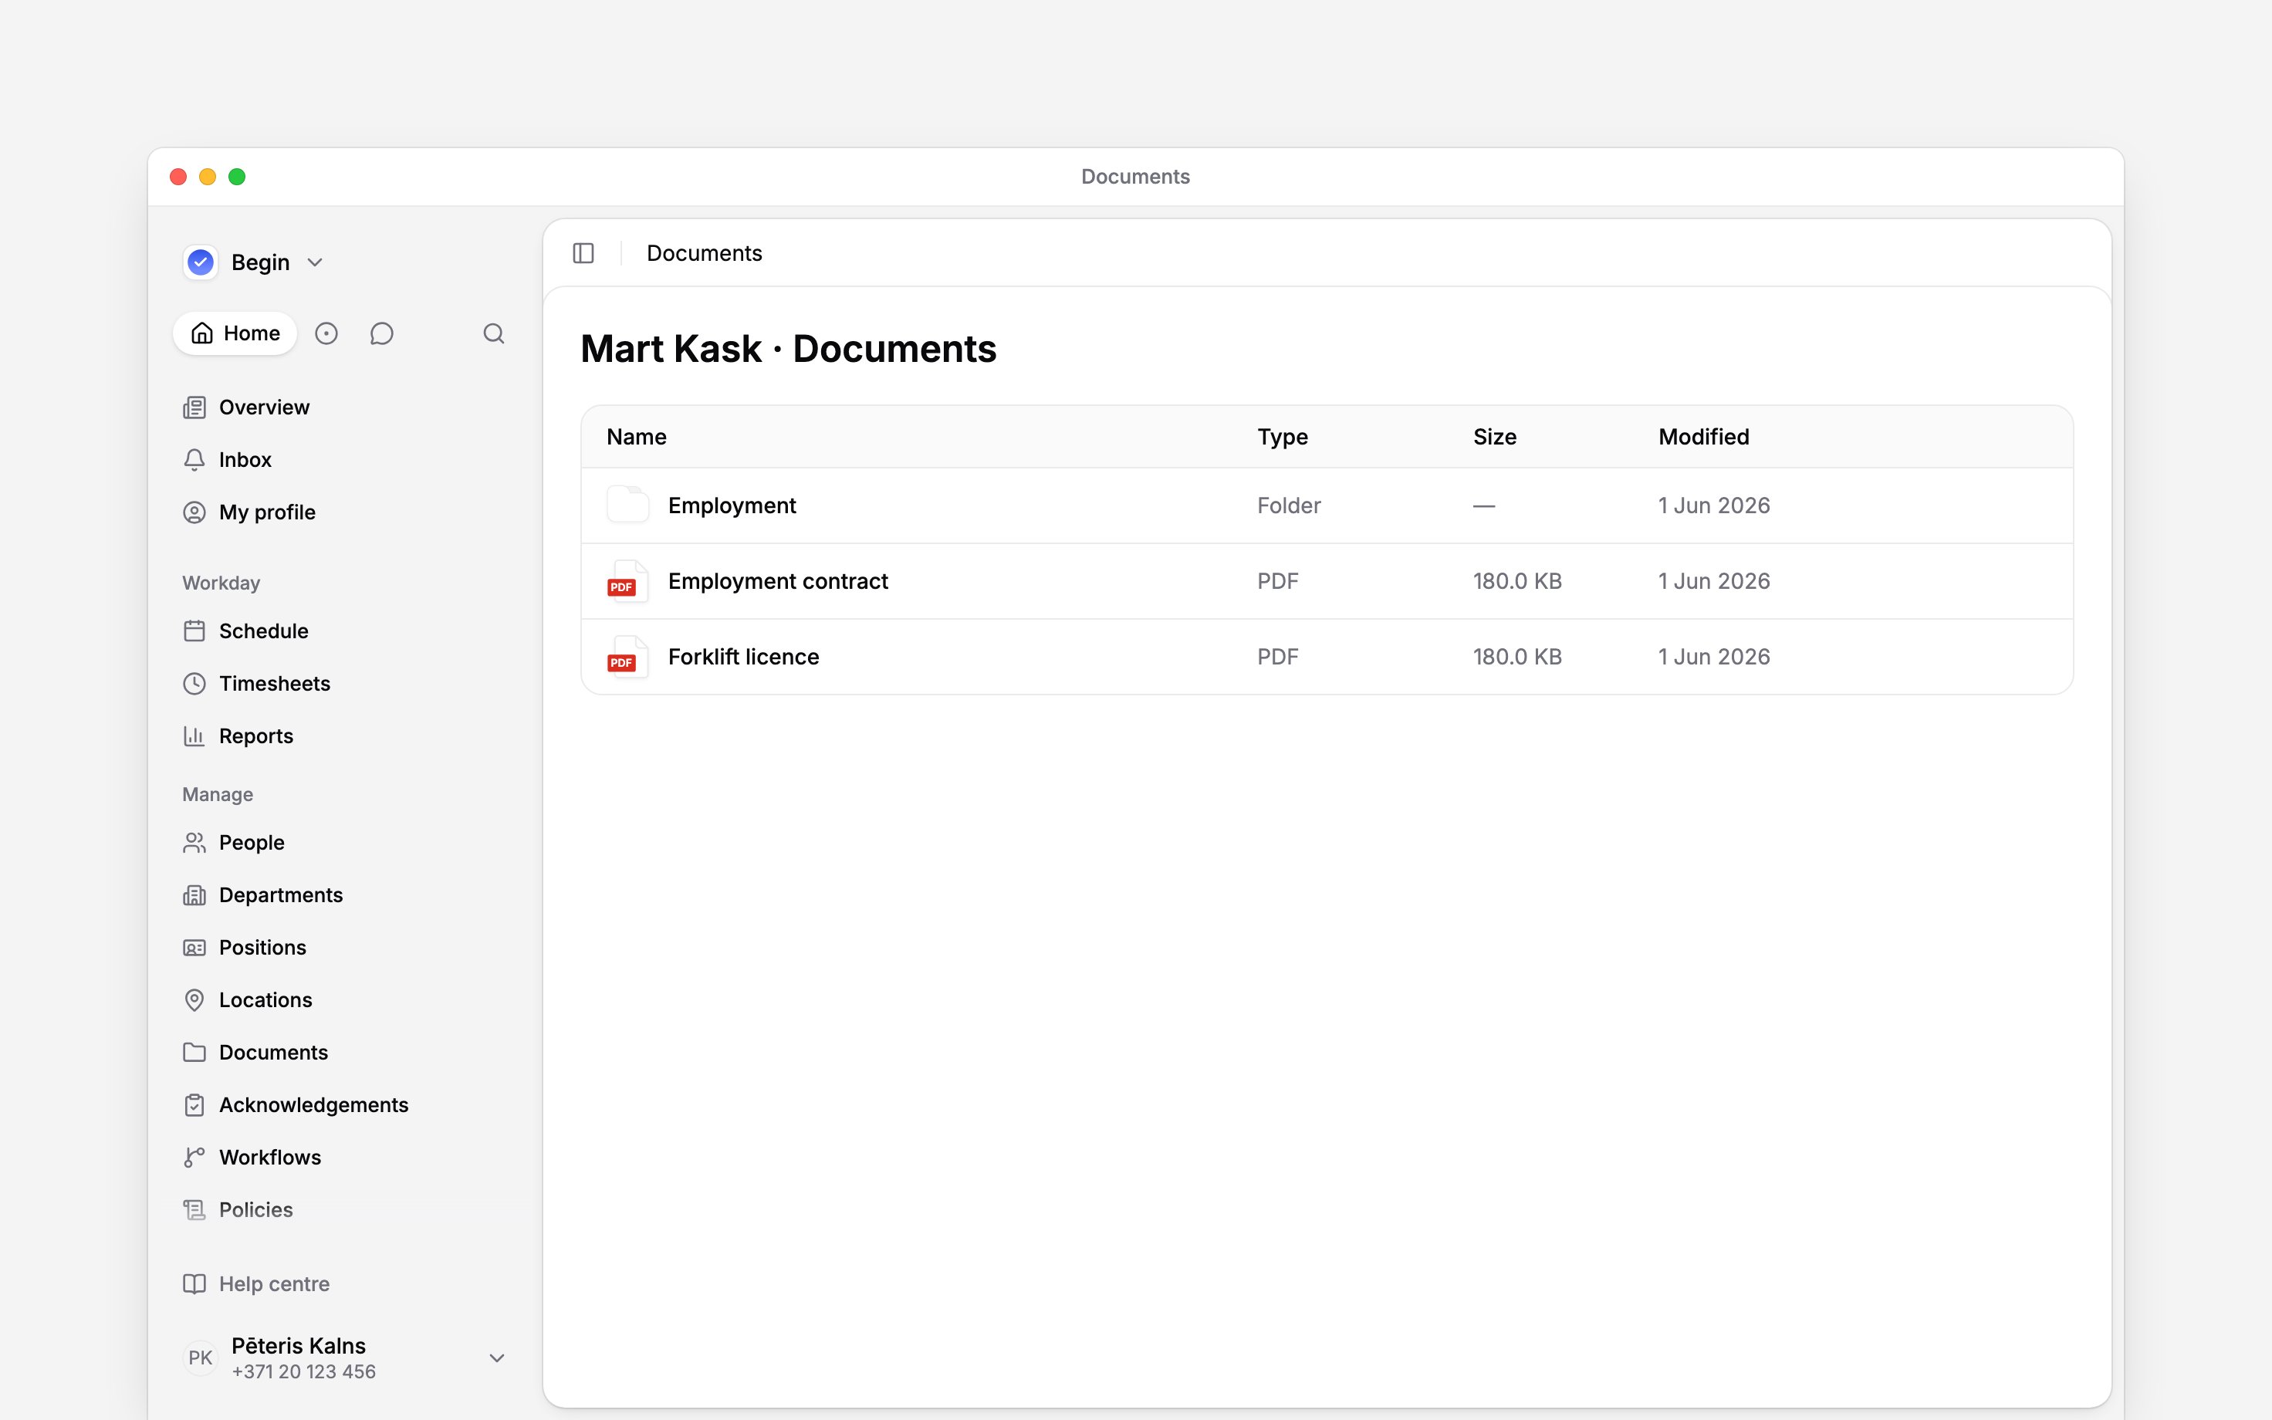Click the Schedule calendar icon
This screenshot has width=2272, height=1420.
194,631
